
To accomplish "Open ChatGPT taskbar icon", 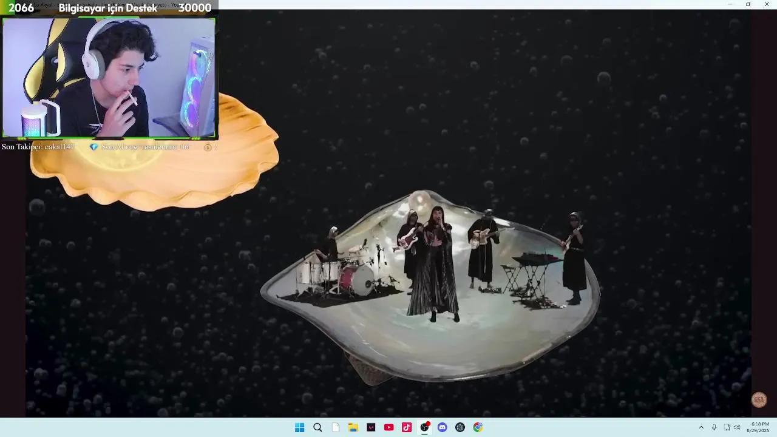I will tap(460, 427).
